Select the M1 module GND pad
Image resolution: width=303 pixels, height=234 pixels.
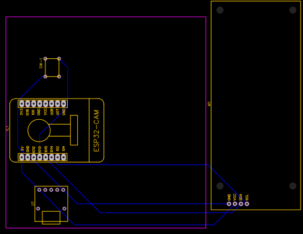(229, 204)
